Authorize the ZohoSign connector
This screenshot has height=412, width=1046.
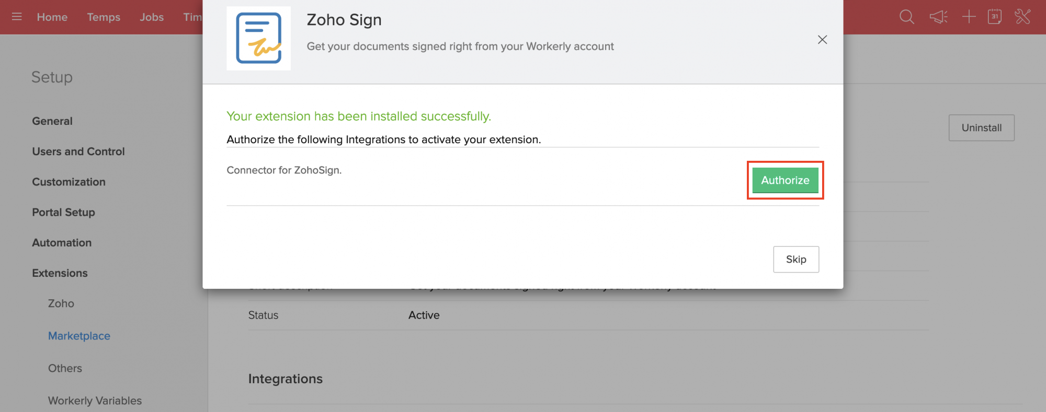[x=785, y=180]
